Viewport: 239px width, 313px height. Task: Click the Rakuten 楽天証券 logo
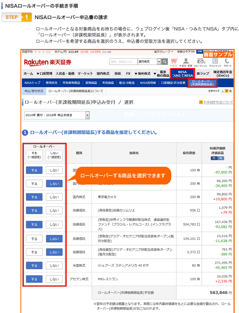[48, 62]
